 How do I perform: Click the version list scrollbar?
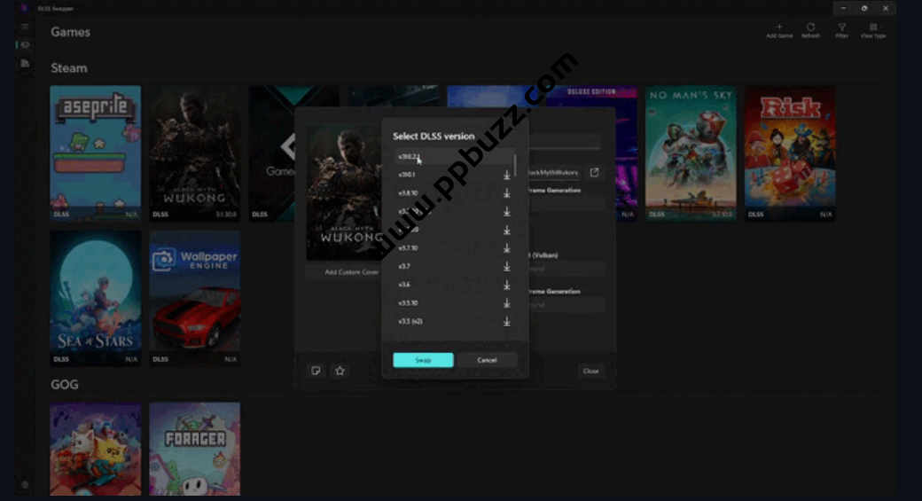515,165
